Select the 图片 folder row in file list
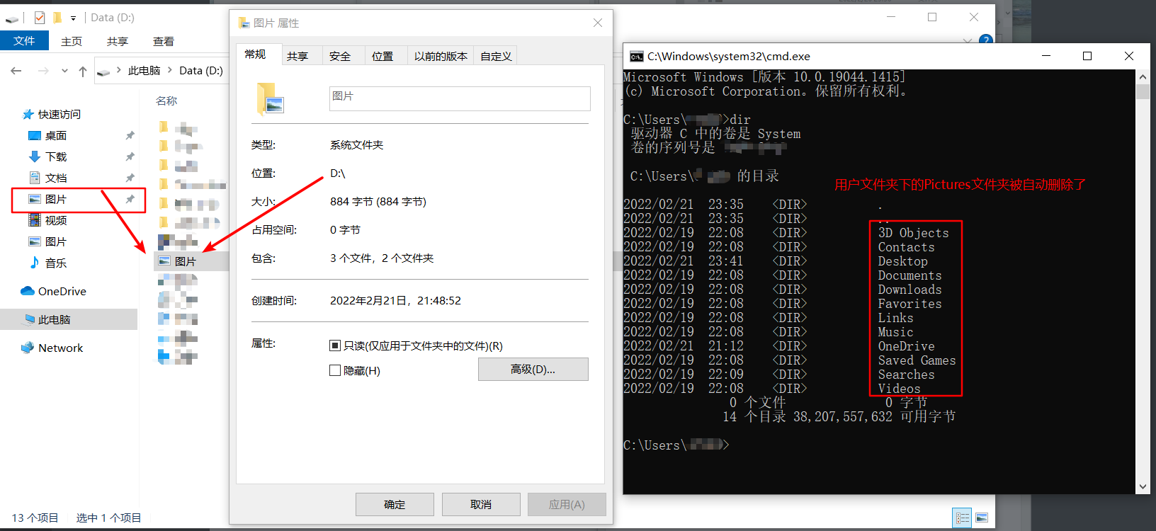The height and width of the screenshot is (531, 1156). click(x=191, y=261)
